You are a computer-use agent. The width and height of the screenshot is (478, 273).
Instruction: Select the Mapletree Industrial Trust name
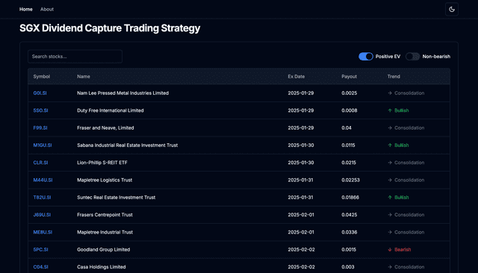pyautogui.click(x=105, y=232)
